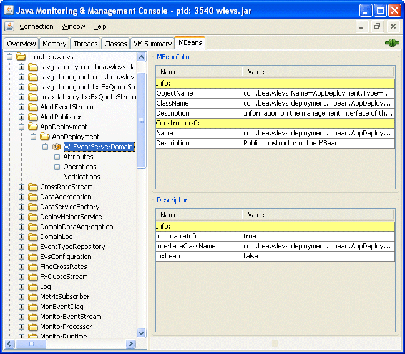Click the green connection status icon

pyautogui.click(x=392, y=43)
